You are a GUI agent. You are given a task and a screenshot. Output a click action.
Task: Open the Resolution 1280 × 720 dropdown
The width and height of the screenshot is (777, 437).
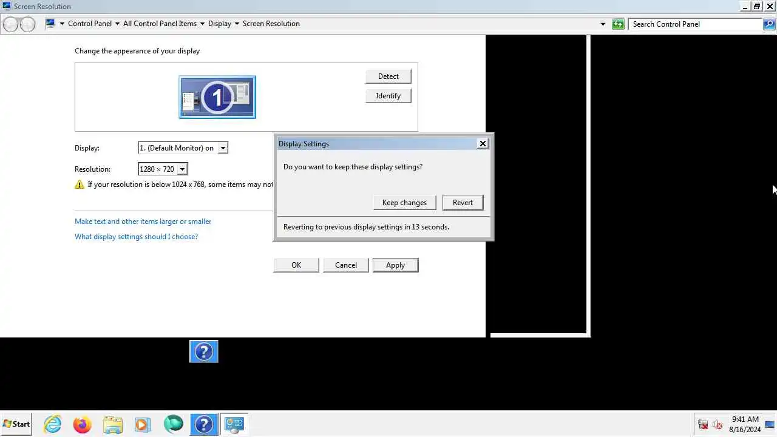click(182, 169)
